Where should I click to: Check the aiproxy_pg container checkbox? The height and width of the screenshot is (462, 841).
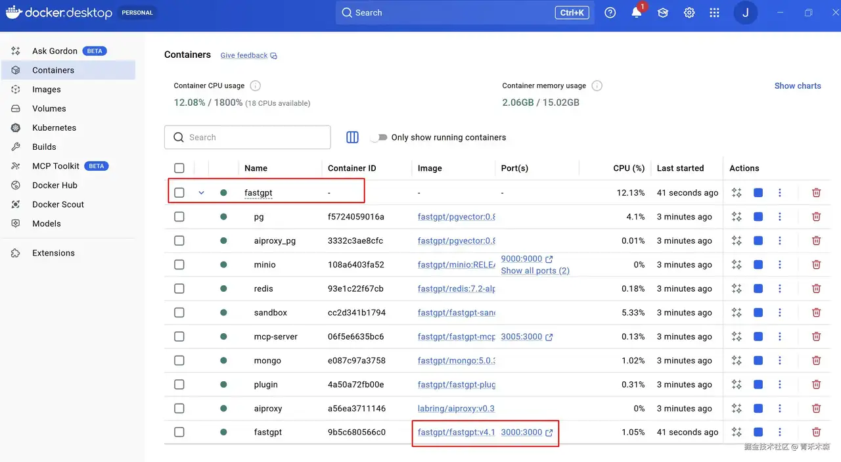tap(179, 241)
